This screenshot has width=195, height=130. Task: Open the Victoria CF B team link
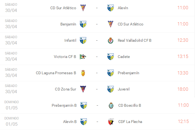coord(65,57)
